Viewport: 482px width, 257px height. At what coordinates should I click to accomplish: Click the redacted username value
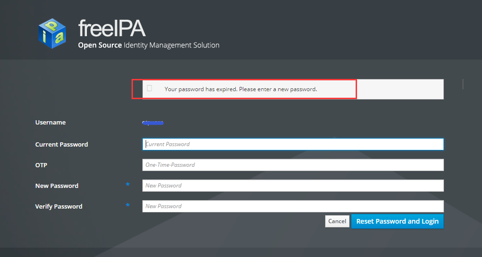(153, 123)
